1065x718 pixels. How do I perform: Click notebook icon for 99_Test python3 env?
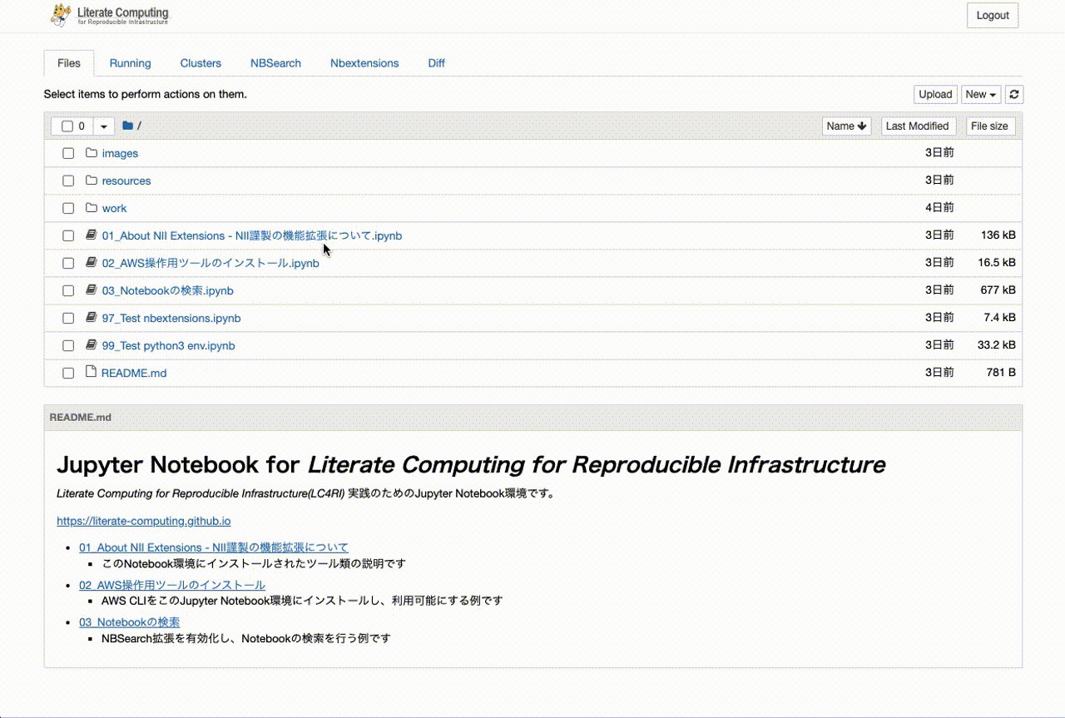[x=92, y=345]
